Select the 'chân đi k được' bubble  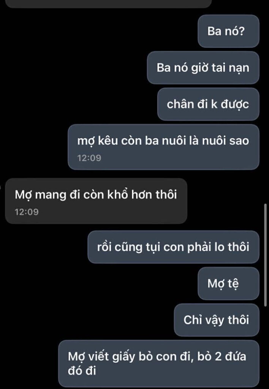tap(208, 104)
